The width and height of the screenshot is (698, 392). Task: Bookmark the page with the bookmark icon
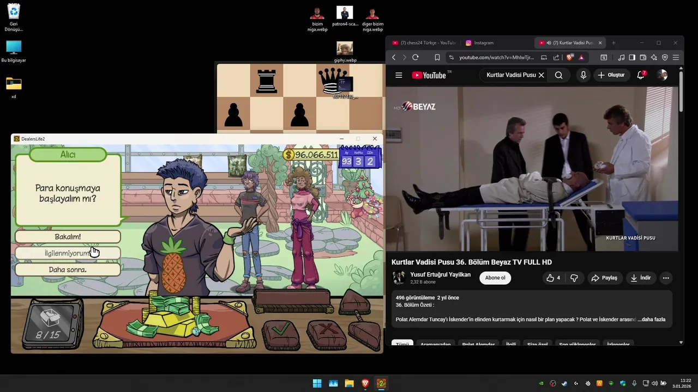click(x=437, y=57)
